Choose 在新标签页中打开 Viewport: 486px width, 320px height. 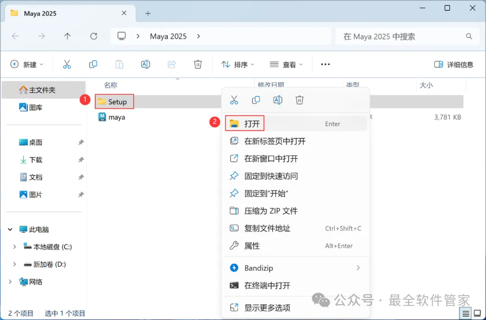(x=296, y=141)
